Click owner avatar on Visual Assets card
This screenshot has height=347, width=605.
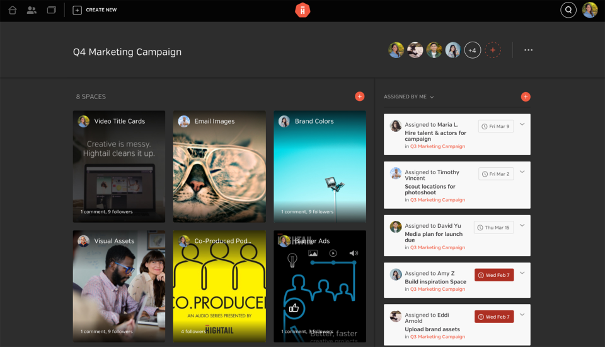(83, 241)
